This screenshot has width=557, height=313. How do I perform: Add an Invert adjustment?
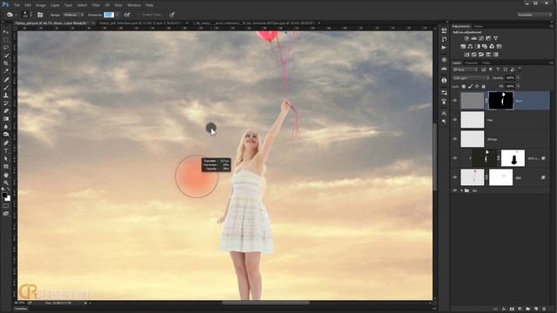click(466, 55)
